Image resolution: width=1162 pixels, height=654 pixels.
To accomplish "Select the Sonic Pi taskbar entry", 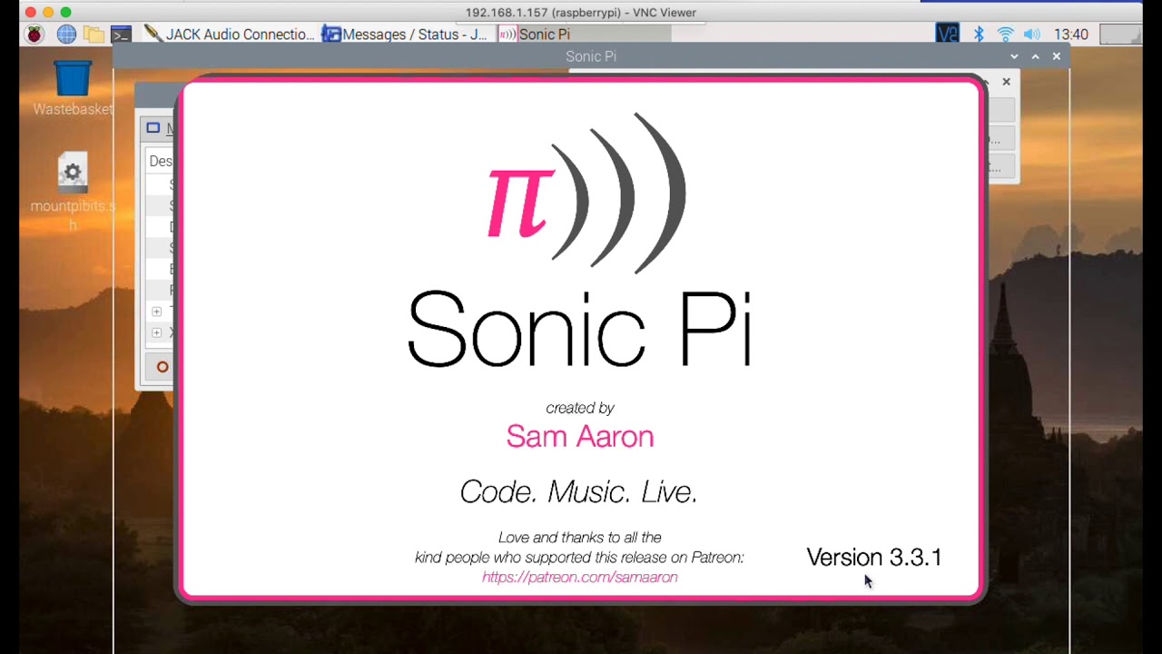I will pos(583,35).
